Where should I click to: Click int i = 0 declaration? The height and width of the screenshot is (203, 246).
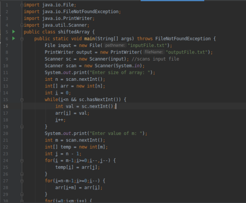(x=58, y=93)
